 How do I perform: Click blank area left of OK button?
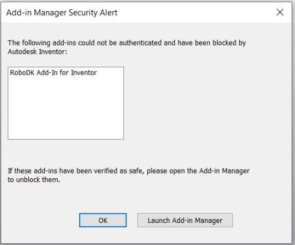tap(41, 220)
